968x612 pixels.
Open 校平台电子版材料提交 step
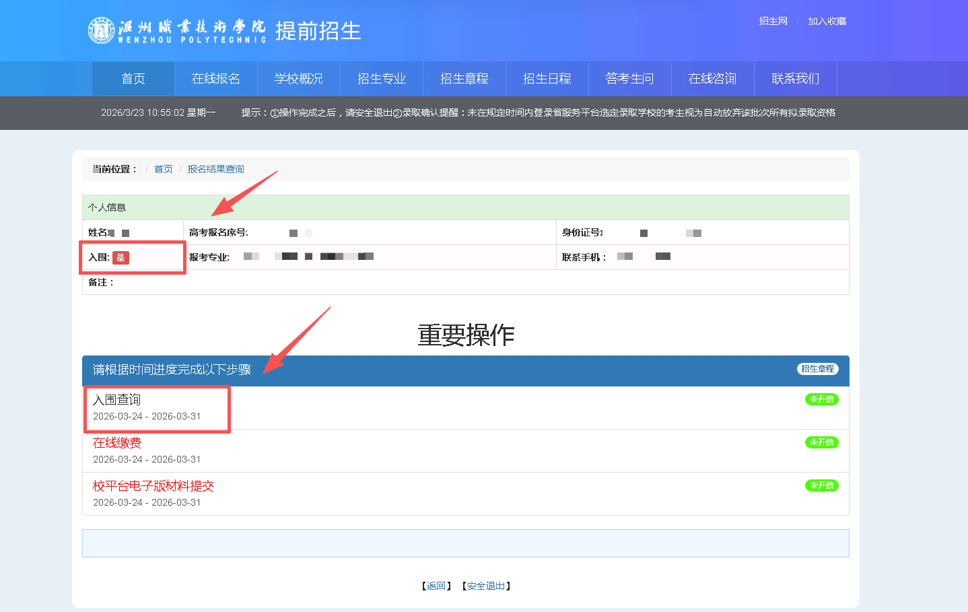(x=153, y=486)
